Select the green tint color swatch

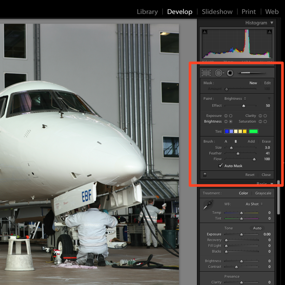(x=253, y=131)
